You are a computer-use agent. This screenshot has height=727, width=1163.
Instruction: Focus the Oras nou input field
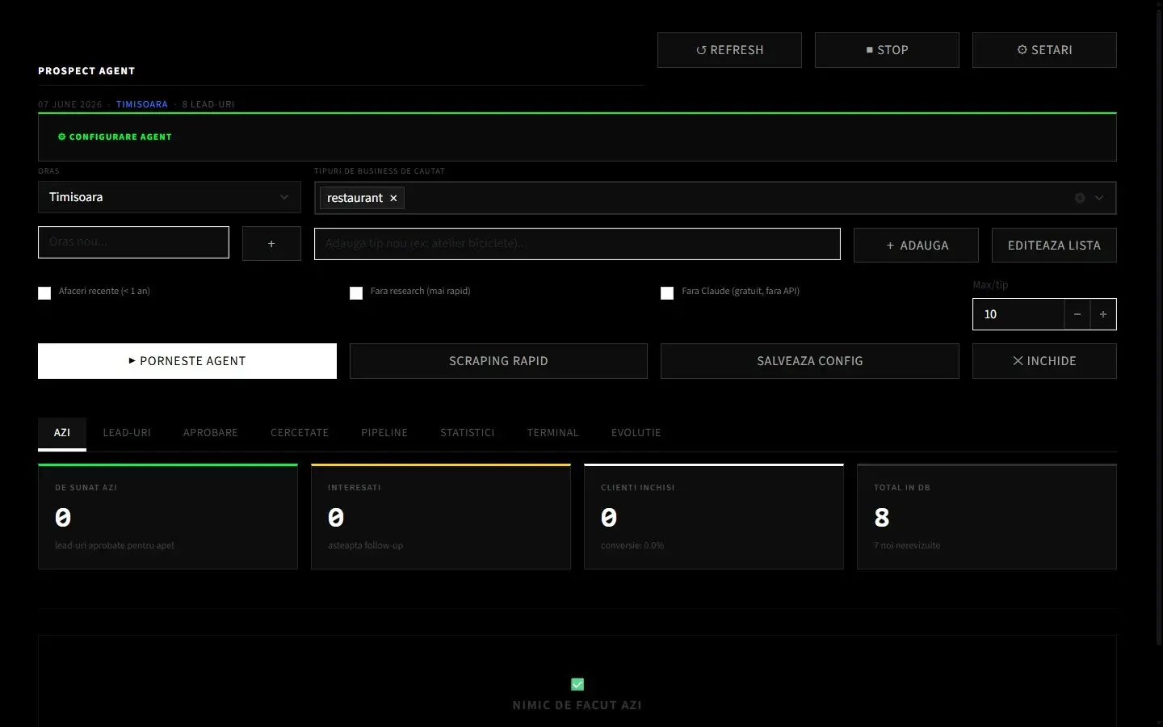point(133,242)
